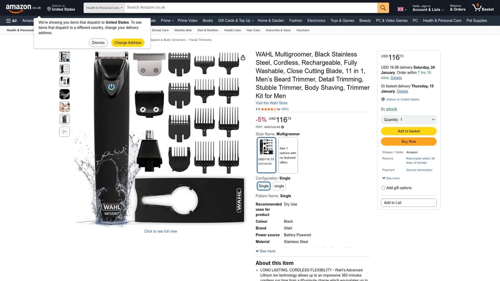This screenshot has width=500, height=281.
Task: Open the Quantity dropdown
Action: [409, 119]
